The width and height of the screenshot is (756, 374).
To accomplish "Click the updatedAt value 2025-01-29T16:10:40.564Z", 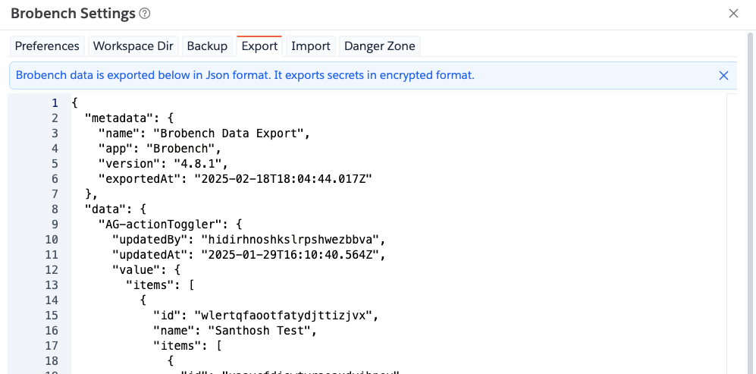I will [x=290, y=255].
